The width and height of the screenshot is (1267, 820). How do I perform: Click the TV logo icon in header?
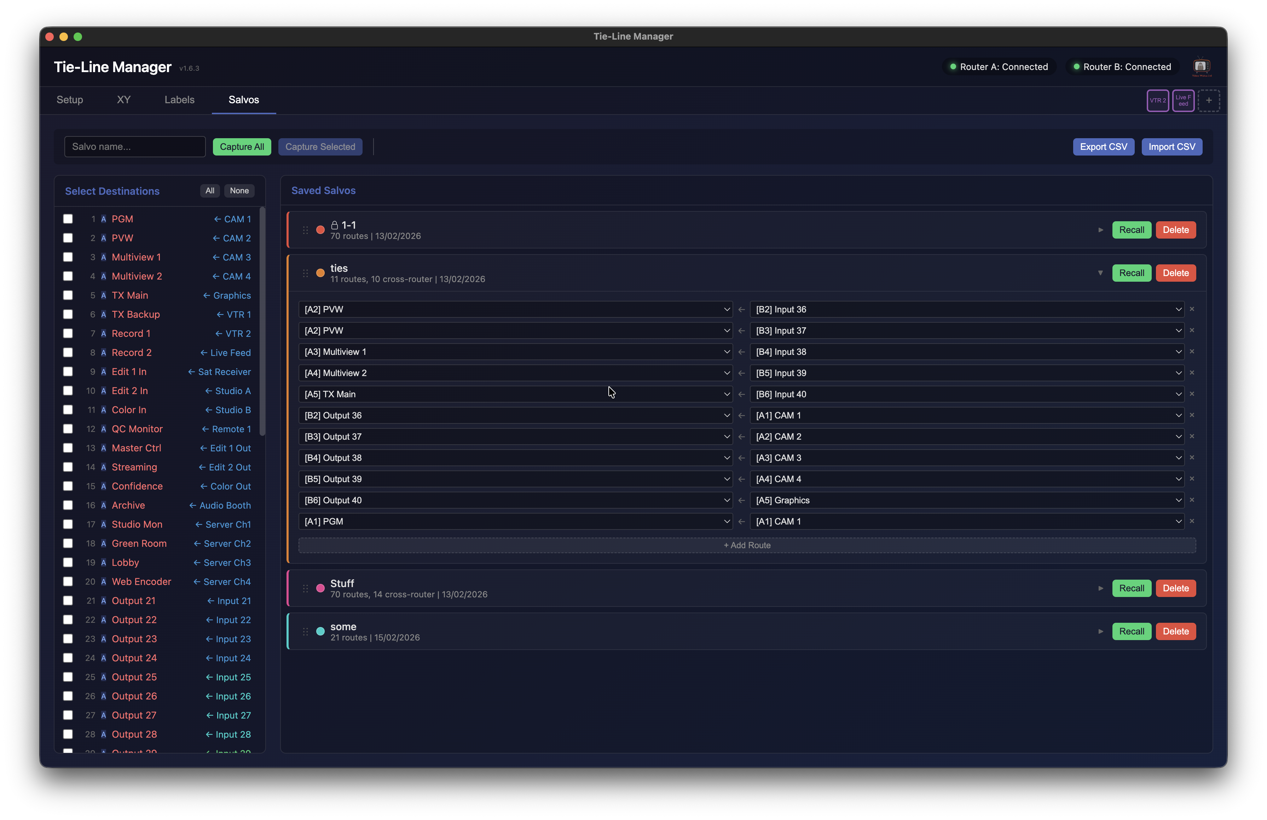pos(1202,66)
